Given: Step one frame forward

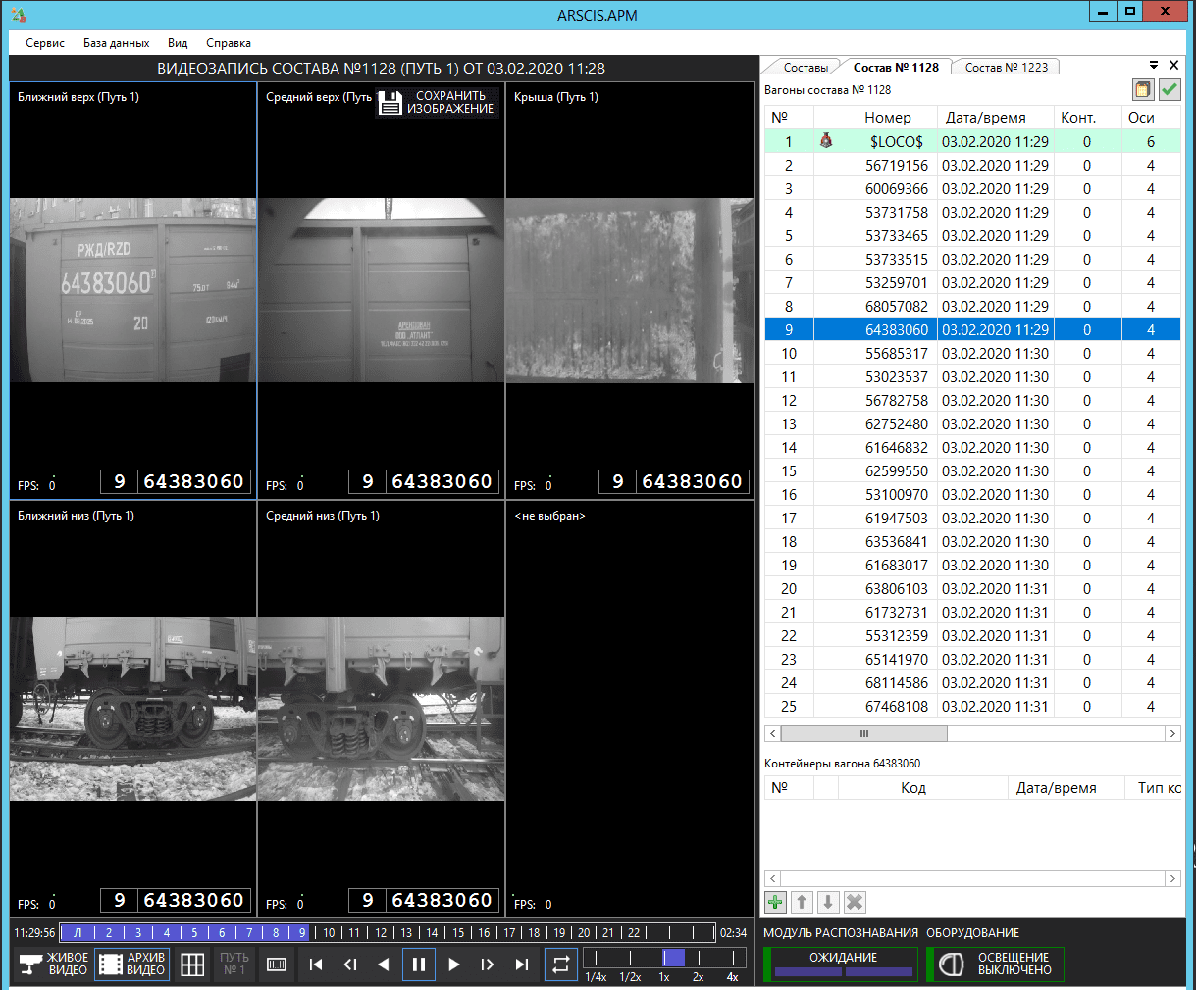Looking at the screenshot, I should (488, 965).
